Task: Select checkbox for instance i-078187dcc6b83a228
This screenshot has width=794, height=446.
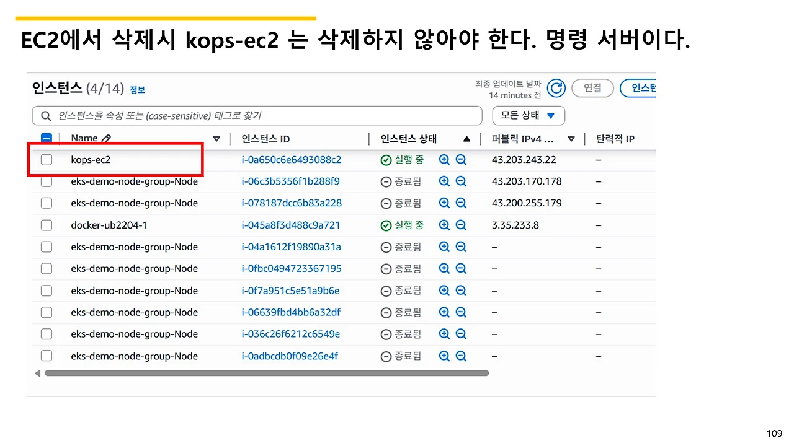Action: click(47, 203)
